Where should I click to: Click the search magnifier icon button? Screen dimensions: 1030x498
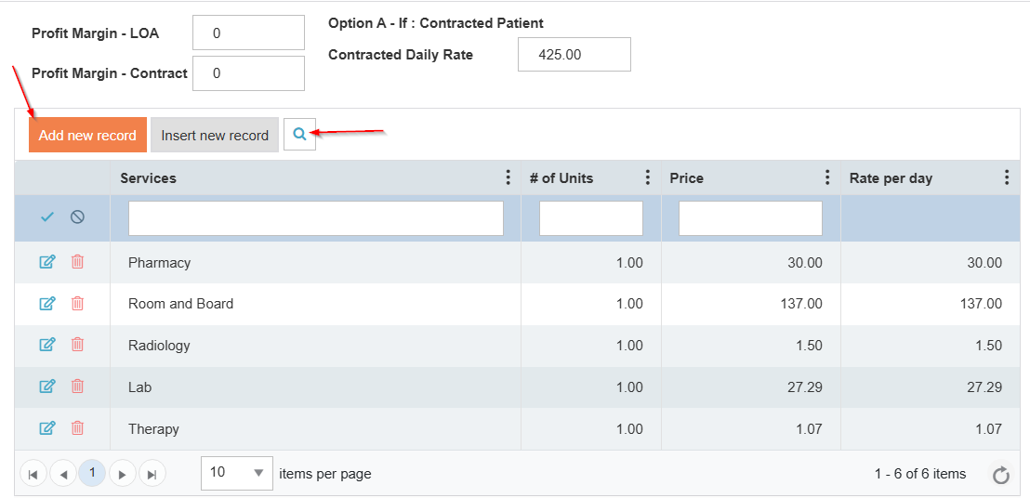[x=299, y=135]
